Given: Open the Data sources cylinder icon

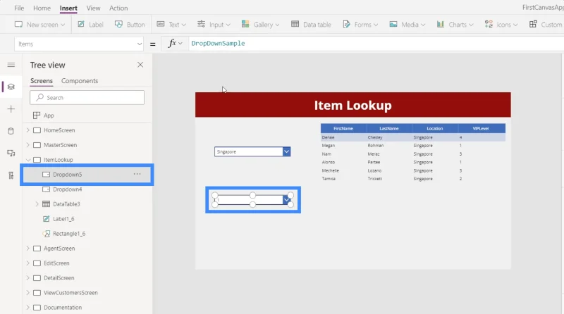Looking at the screenshot, I should [11, 131].
